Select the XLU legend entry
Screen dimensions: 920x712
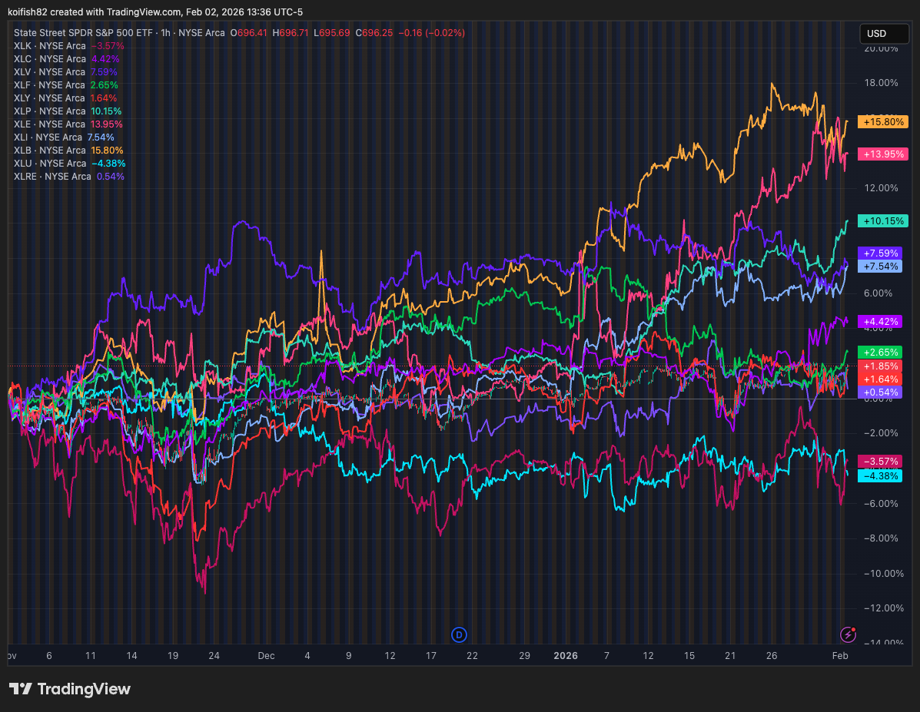pos(69,163)
